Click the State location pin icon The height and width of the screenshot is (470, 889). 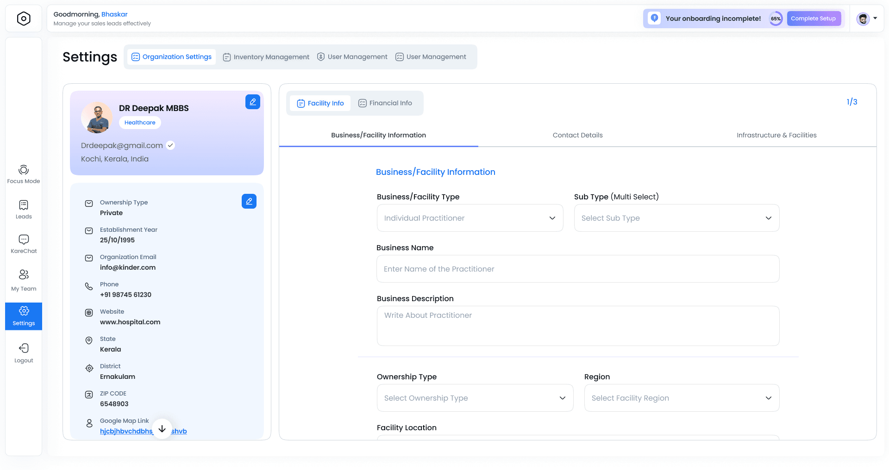coord(89,340)
